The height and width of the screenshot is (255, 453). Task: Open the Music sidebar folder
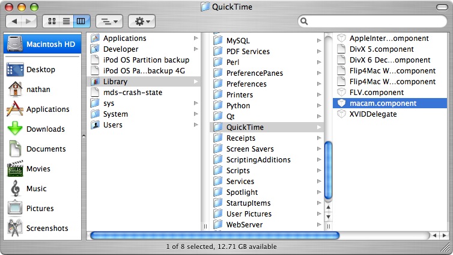[x=36, y=188]
